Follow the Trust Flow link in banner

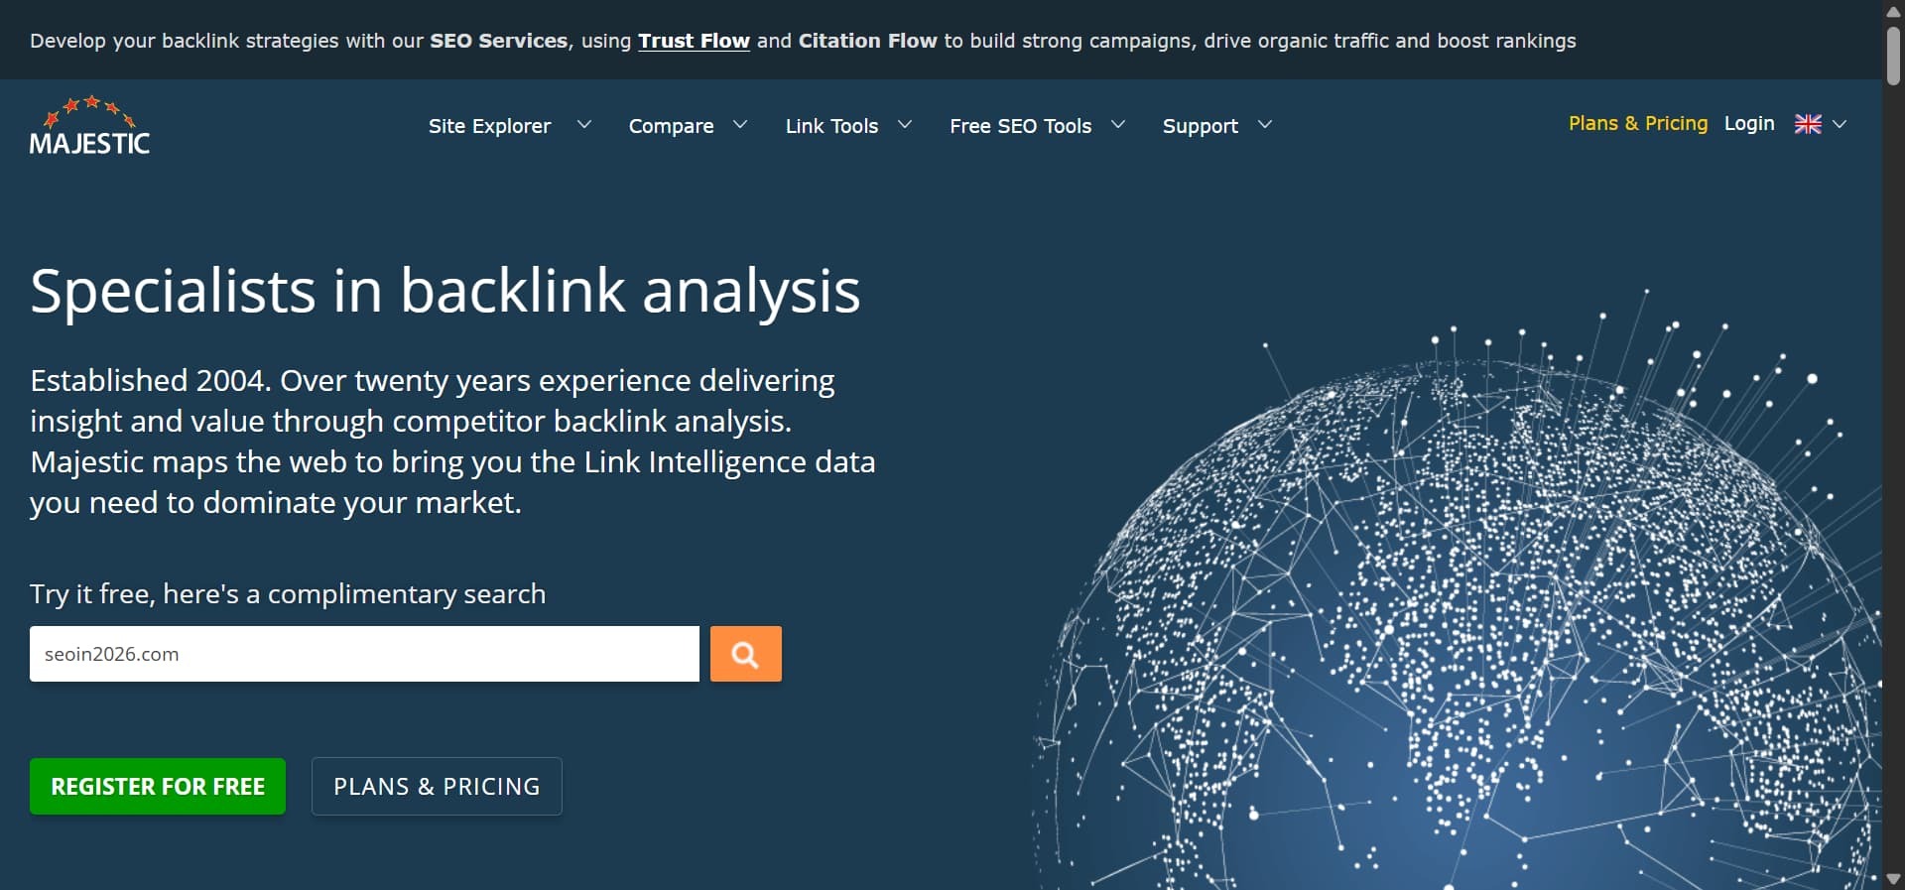694,41
